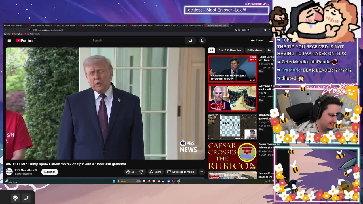
Task: Select the All filter chip
Action: pos(211,50)
